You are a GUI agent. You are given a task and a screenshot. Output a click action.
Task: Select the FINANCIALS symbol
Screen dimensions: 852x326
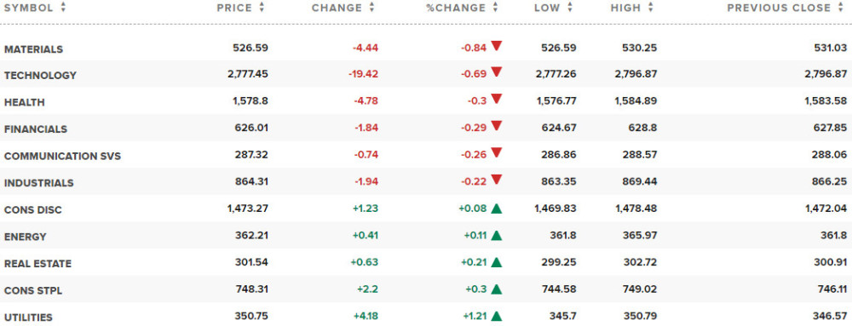[36, 129]
